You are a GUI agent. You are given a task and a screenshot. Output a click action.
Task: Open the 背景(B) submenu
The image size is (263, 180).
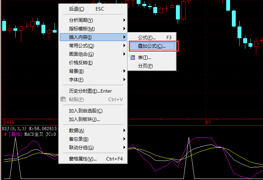93,71
